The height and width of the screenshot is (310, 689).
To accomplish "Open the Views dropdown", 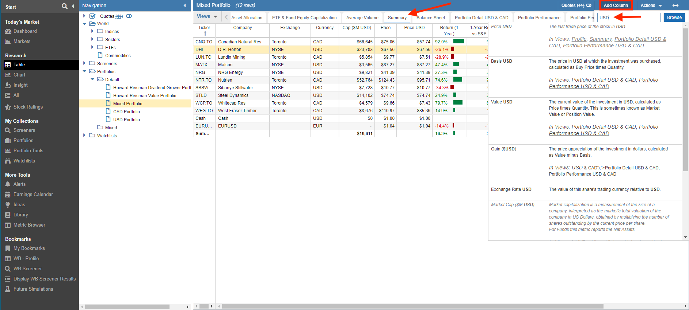I will [207, 16].
